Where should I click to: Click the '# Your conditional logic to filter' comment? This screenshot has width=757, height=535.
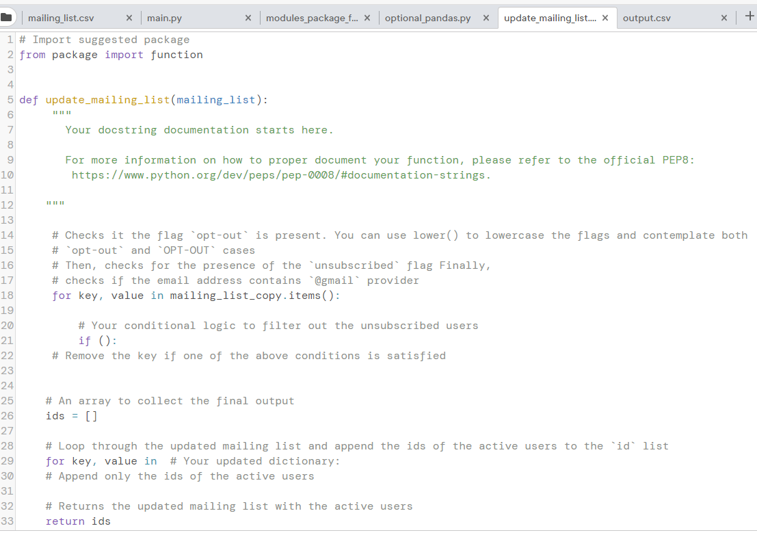(x=278, y=326)
